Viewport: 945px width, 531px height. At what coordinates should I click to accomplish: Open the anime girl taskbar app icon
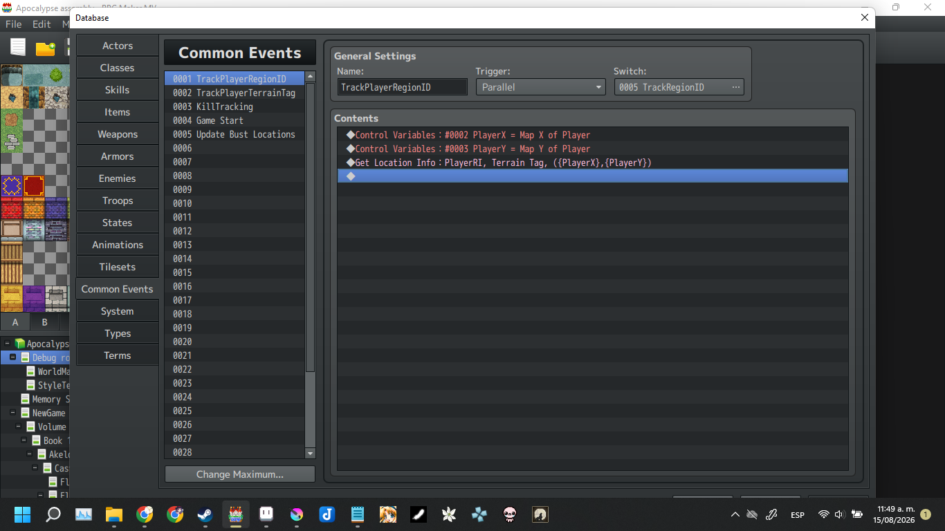[388, 514]
